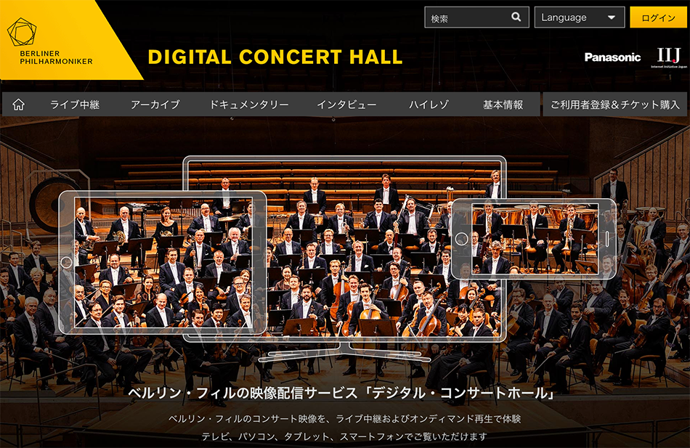Go to the ドキュメンタリー section
The width and height of the screenshot is (690, 448).
point(249,105)
